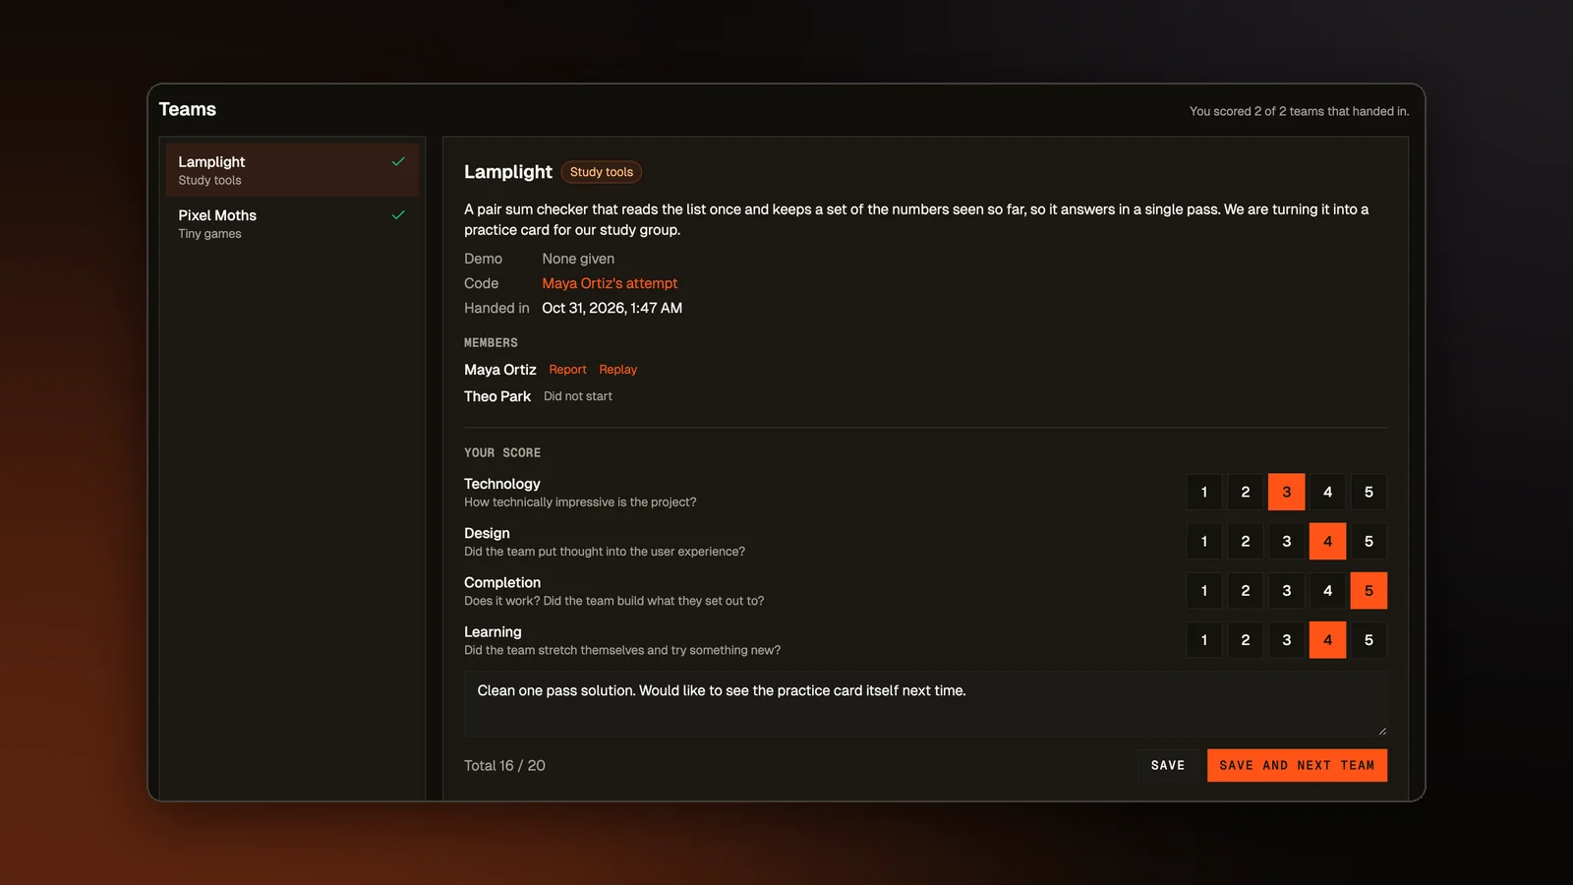Viewport: 1573px width, 885px height.
Task: Set Technology score to 1
Action: 1204,492
